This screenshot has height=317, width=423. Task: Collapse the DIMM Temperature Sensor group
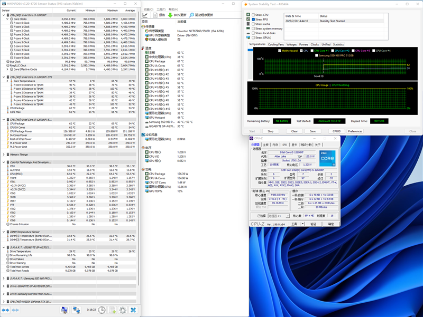point(4,232)
